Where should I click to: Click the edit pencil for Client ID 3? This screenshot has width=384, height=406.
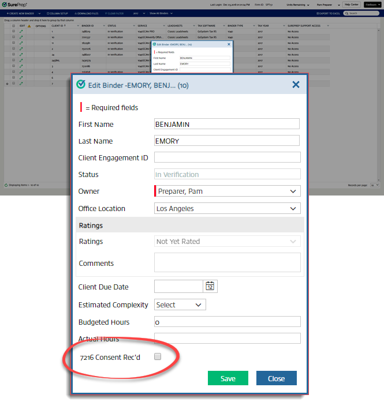tap(21, 66)
